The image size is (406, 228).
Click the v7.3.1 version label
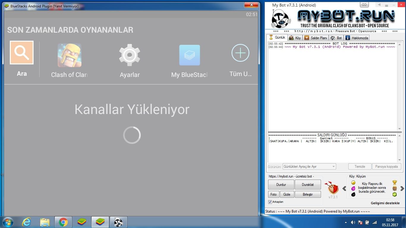pos(333,197)
